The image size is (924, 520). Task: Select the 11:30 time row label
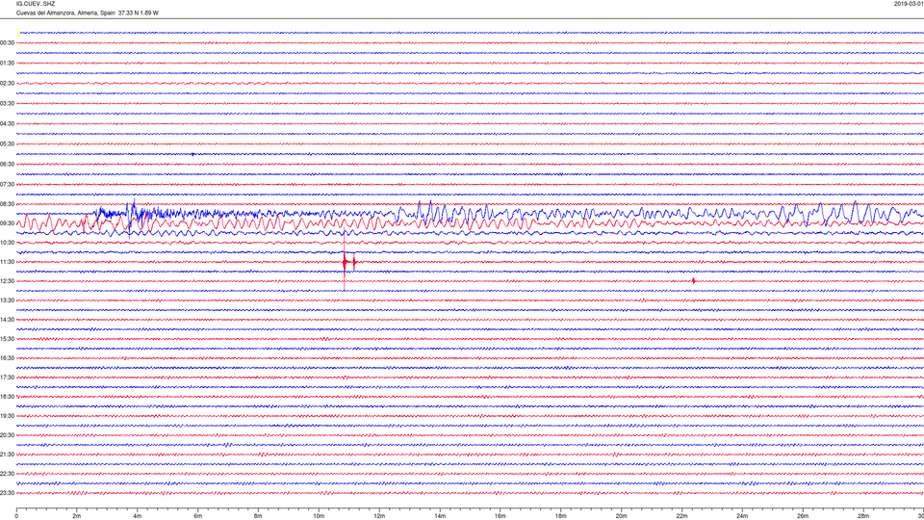point(7,262)
